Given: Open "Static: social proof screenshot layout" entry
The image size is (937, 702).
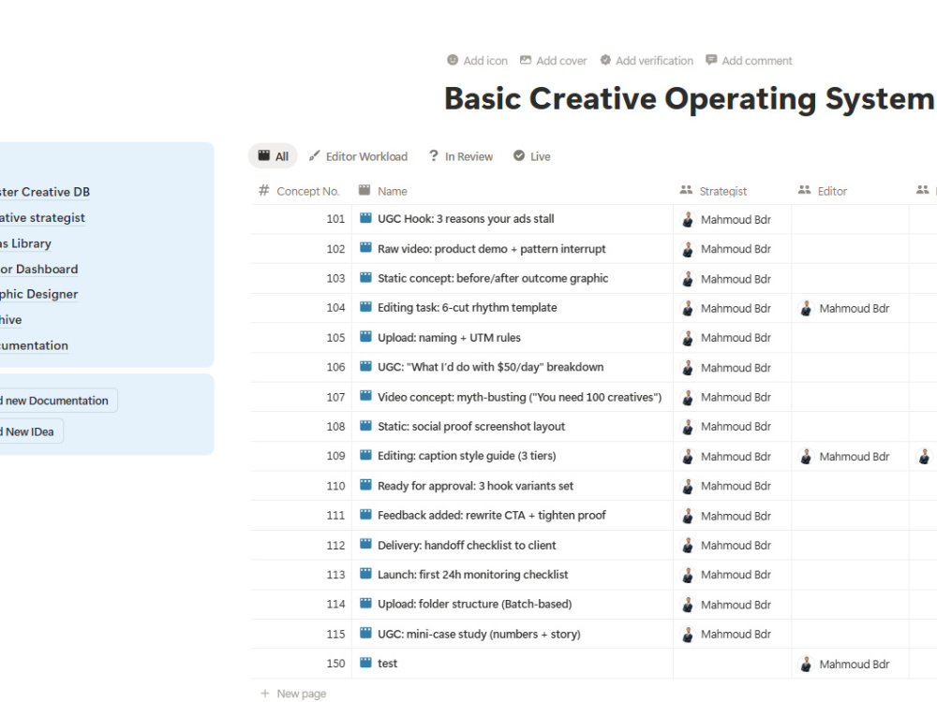Looking at the screenshot, I should click(x=471, y=426).
